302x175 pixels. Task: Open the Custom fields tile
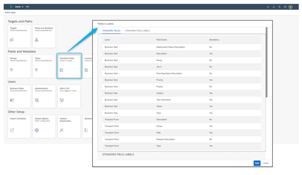(x=88, y=66)
